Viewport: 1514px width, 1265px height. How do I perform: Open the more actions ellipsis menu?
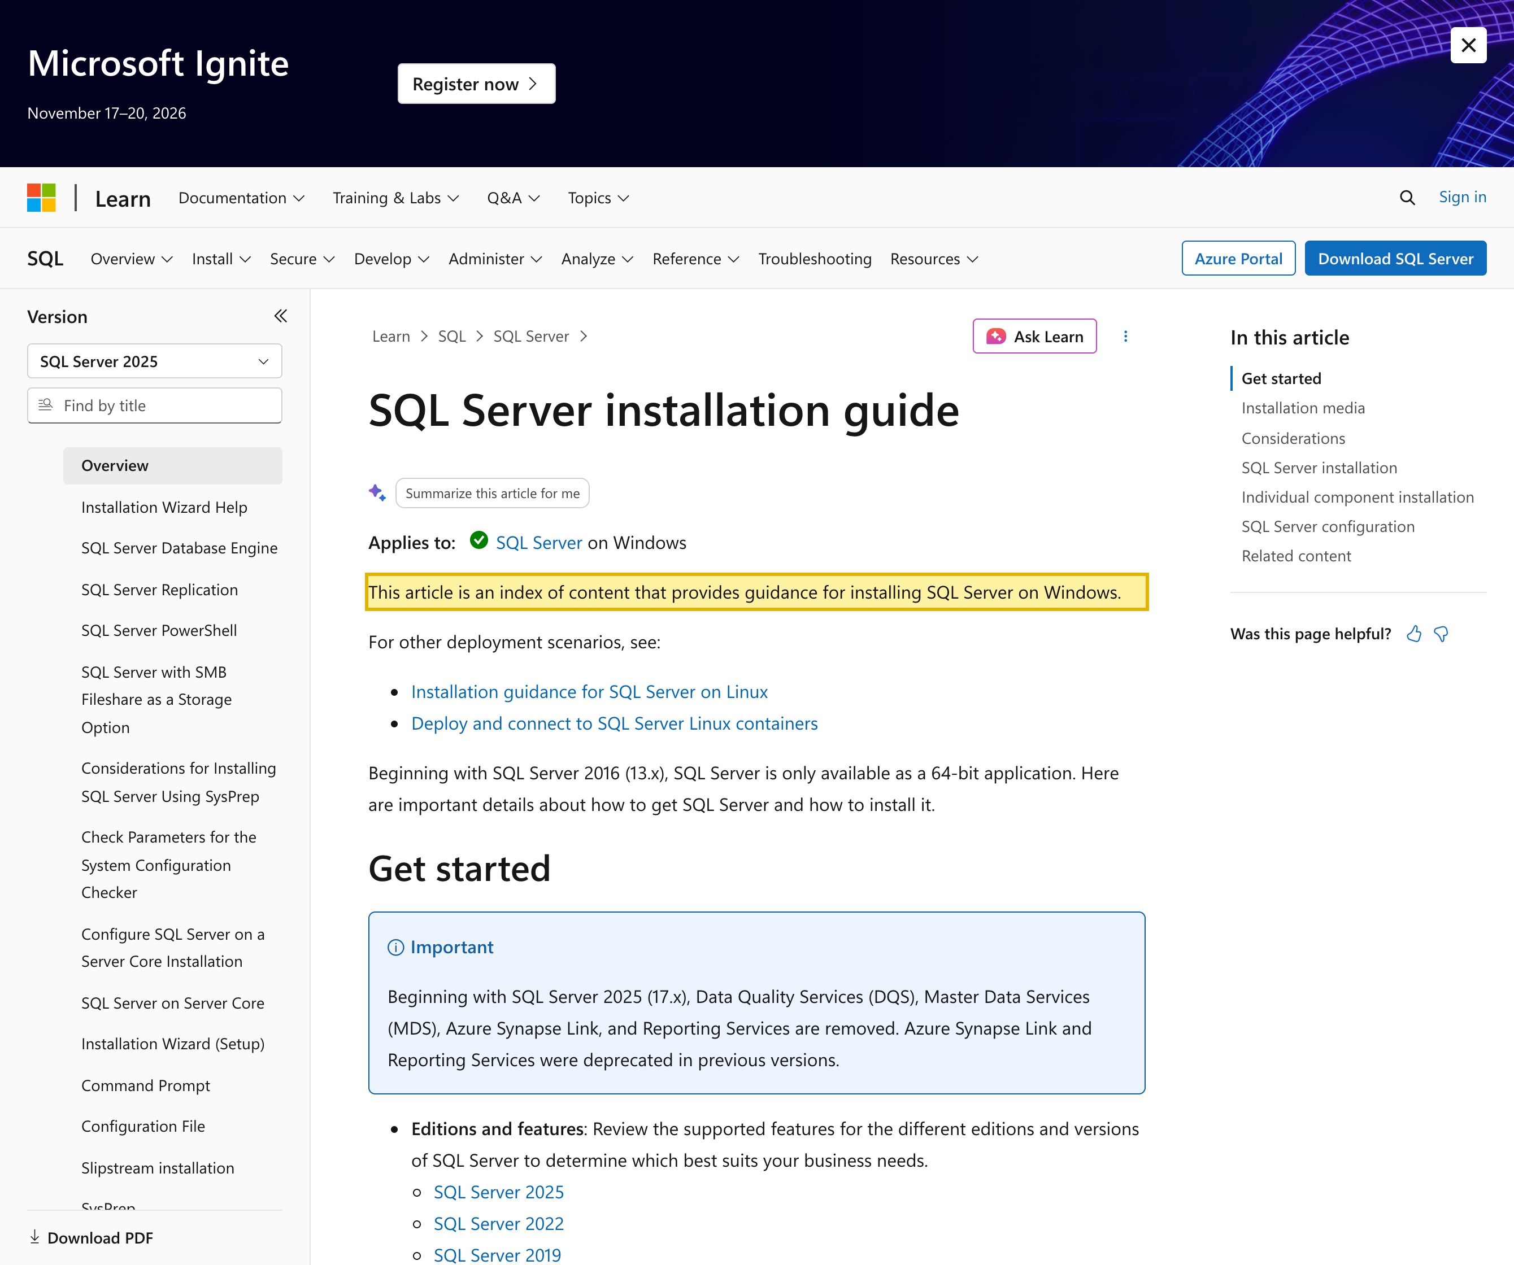coord(1125,337)
